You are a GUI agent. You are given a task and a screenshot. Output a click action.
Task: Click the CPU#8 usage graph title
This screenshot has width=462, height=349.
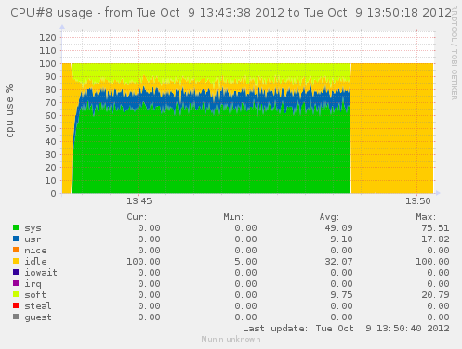231,13
